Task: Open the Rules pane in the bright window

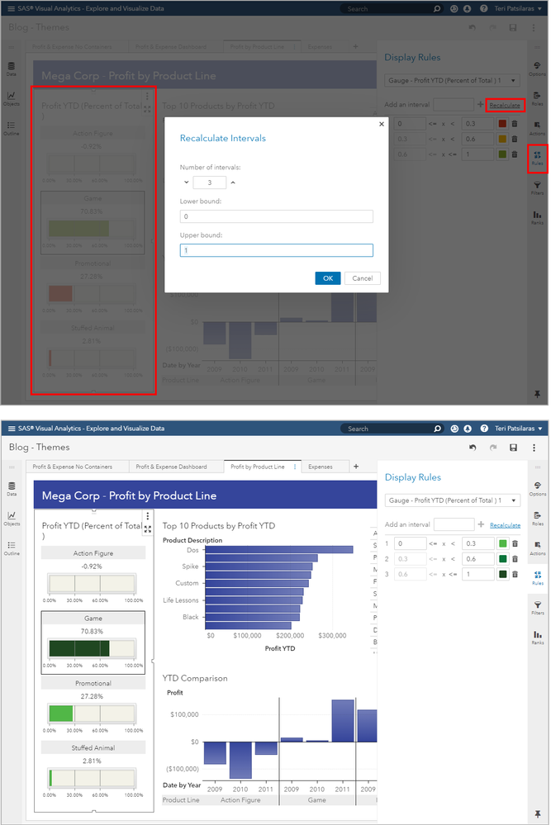Action: [x=537, y=578]
